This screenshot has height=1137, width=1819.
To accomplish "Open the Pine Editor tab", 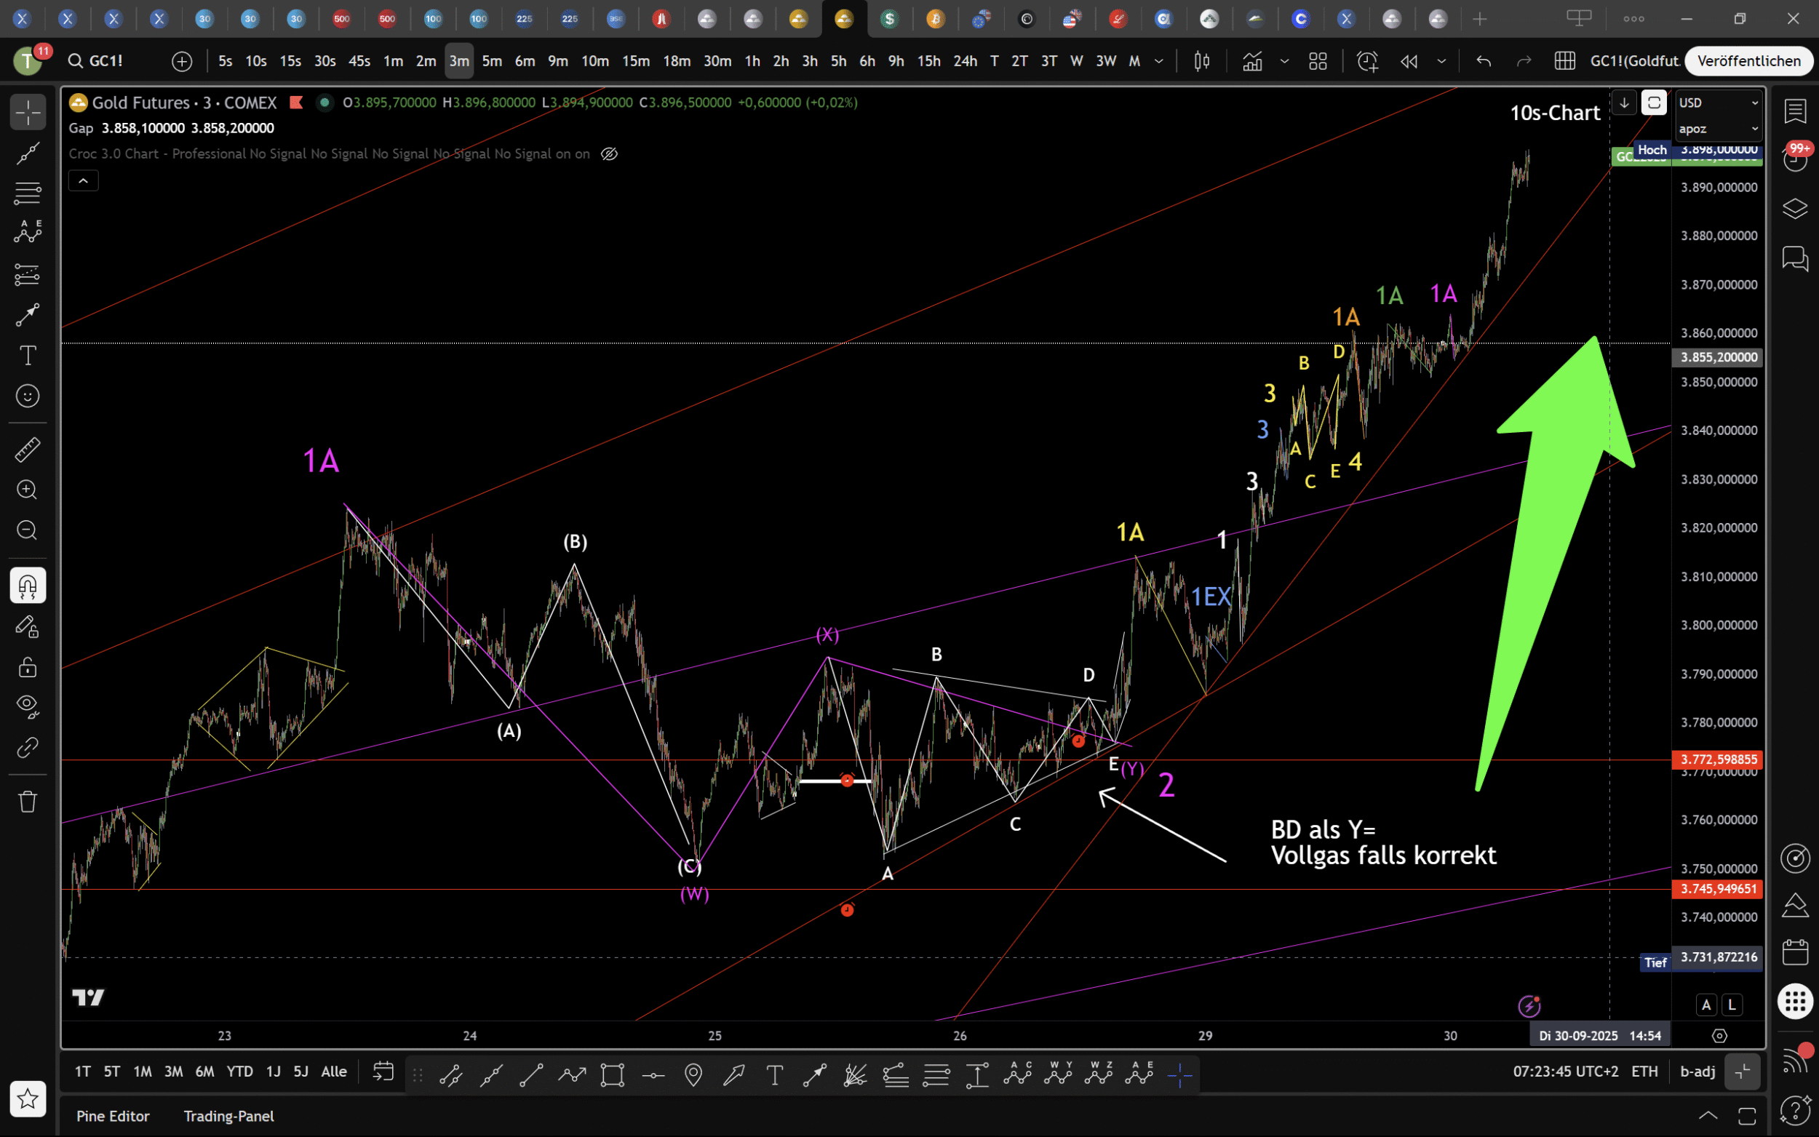I will tap(113, 1116).
